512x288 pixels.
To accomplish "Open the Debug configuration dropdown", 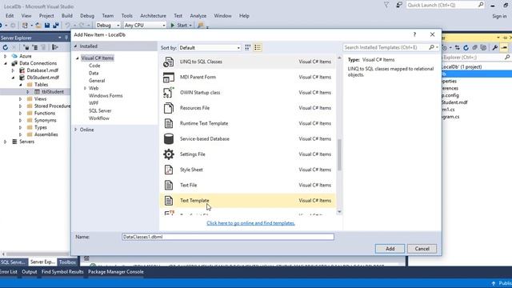I will (108, 25).
